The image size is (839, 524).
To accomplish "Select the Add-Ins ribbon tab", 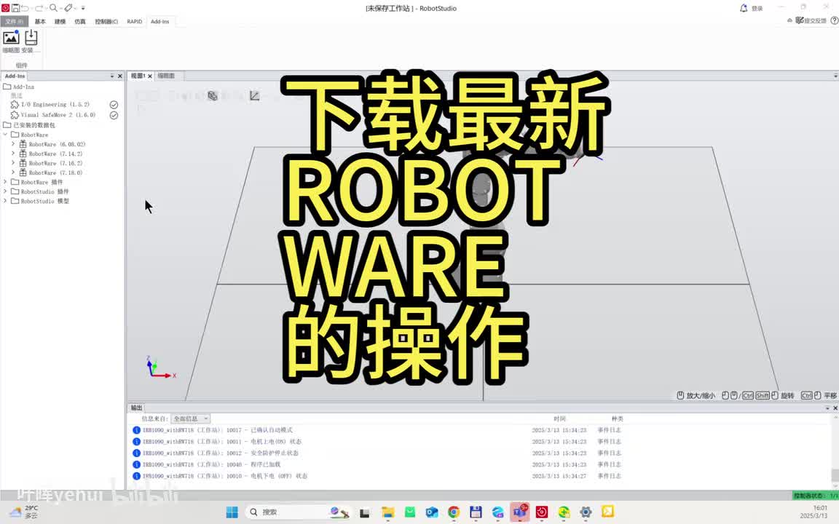I will pos(160,21).
